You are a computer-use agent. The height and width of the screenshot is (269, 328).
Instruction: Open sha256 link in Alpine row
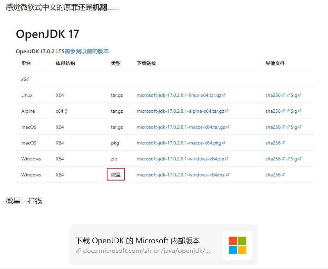pos(273,111)
